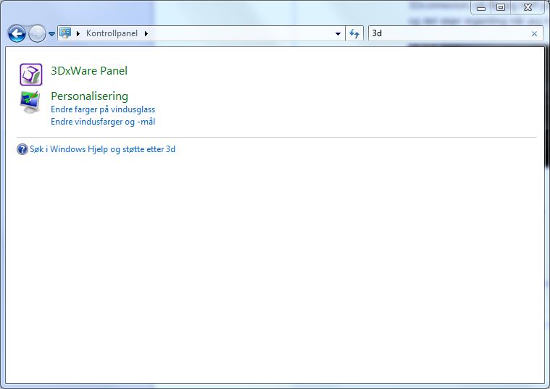Viewport: 550px width, 389px height.
Task: Clear the 3d search with the X
Action: click(534, 33)
